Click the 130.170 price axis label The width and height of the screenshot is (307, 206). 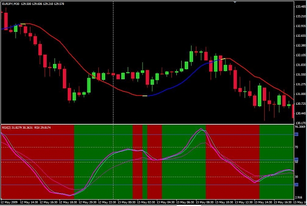pyautogui.click(x=301, y=123)
